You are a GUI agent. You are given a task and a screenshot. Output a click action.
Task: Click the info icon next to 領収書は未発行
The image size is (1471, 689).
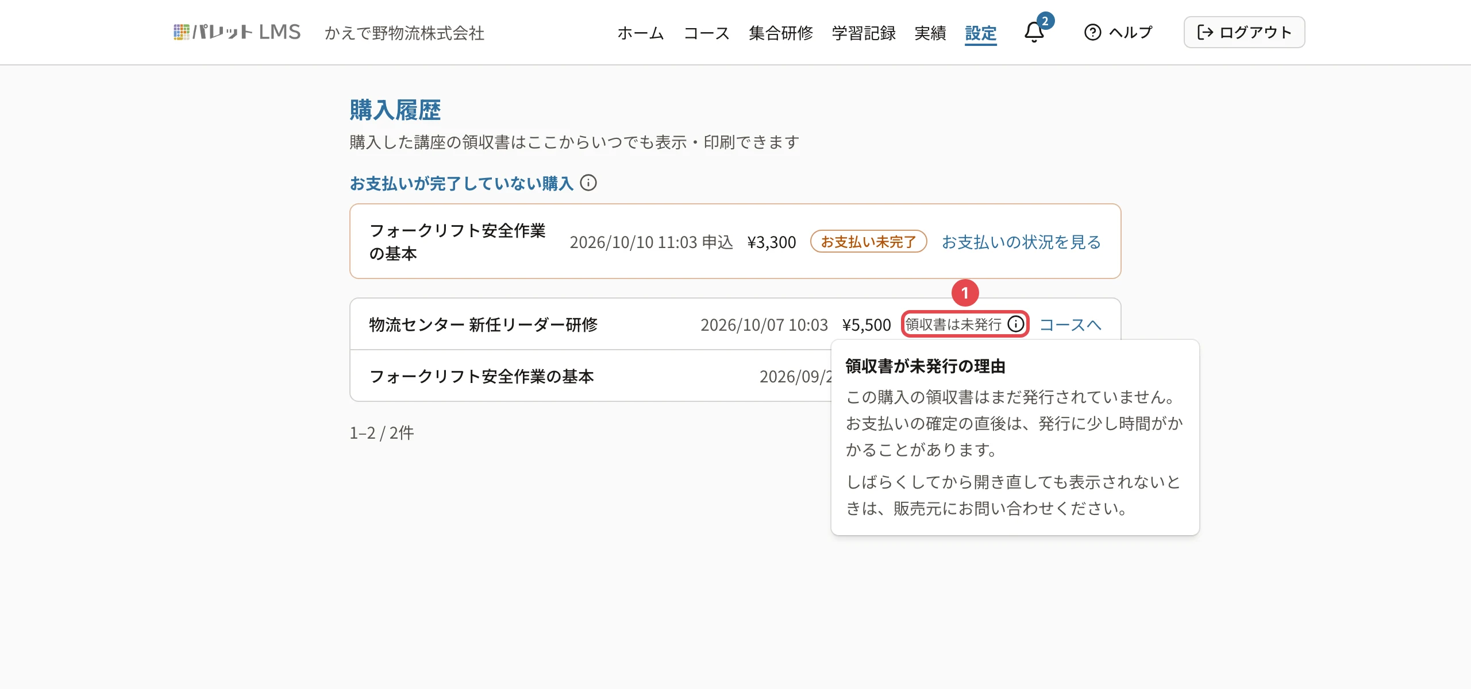1016,324
